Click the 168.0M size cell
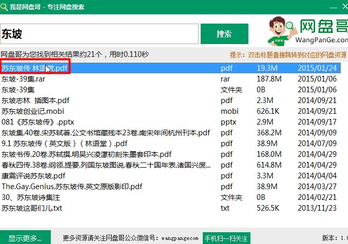The width and height of the screenshot is (348, 244). coord(269,154)
